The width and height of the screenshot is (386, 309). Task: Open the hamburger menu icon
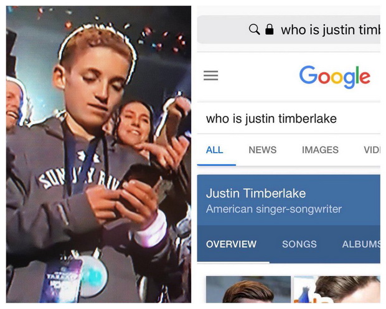210,75
